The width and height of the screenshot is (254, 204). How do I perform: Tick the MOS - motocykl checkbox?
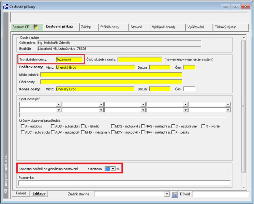click(113, 126)
